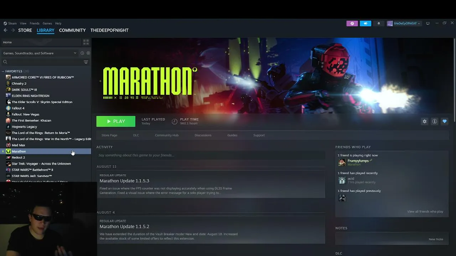Go to the COMMUNITY tab

pos(72,30)
